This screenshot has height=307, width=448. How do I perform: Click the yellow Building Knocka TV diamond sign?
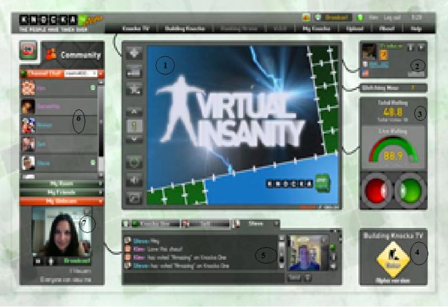393,259
